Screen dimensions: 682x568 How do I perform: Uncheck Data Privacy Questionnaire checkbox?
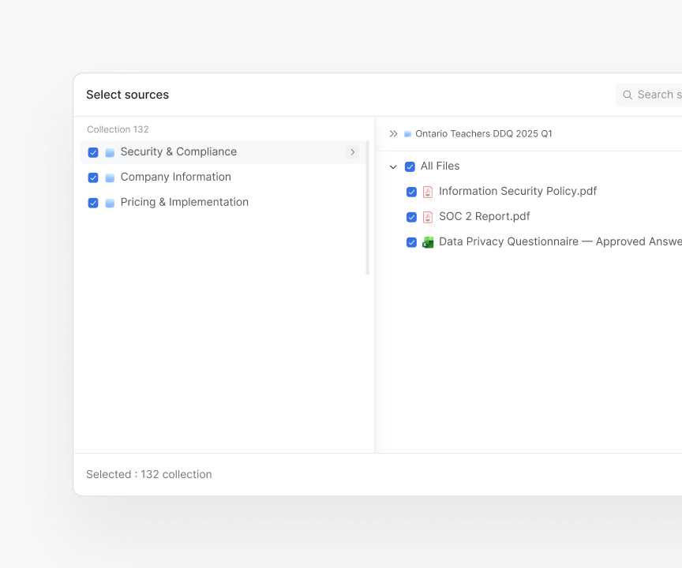point(411,242)
